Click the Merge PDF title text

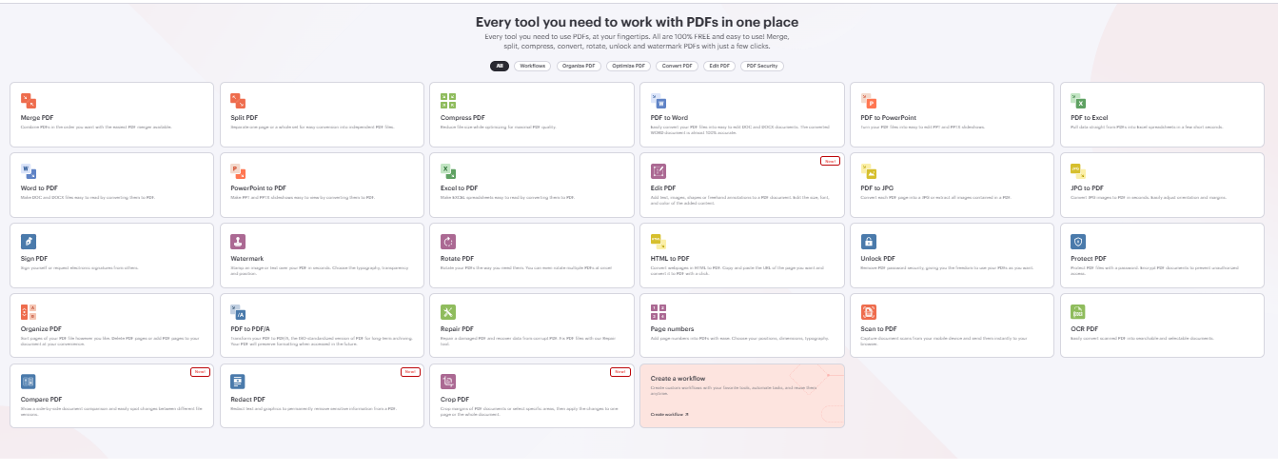click(36, 118)
